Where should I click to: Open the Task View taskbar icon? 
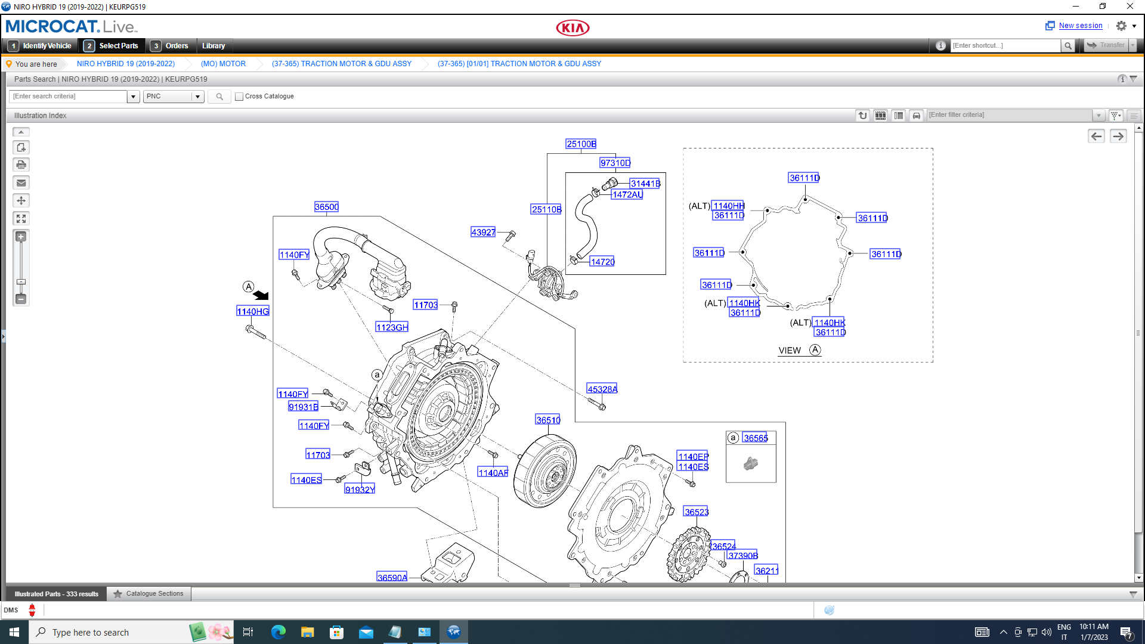click(248, 632)
